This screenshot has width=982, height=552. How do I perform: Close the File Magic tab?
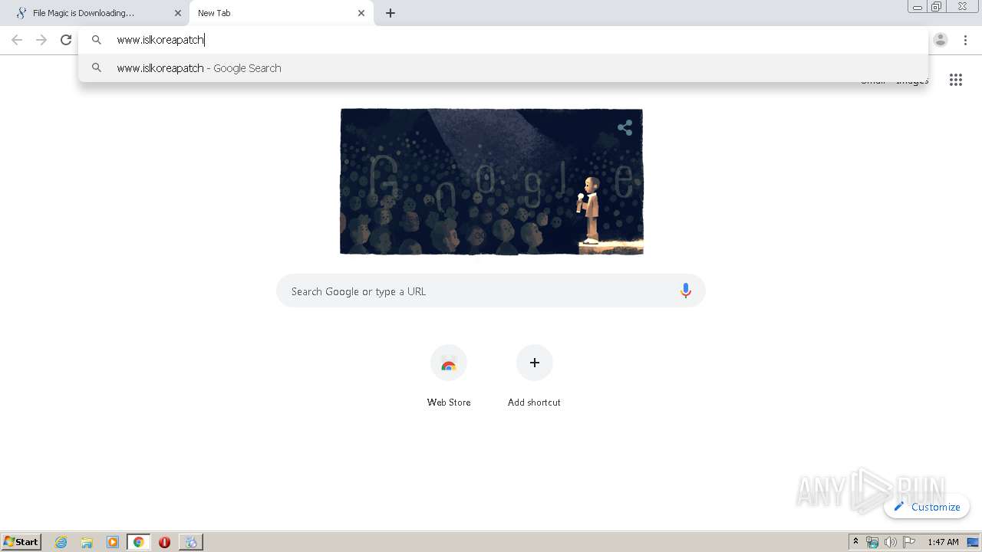pos(178,13)
